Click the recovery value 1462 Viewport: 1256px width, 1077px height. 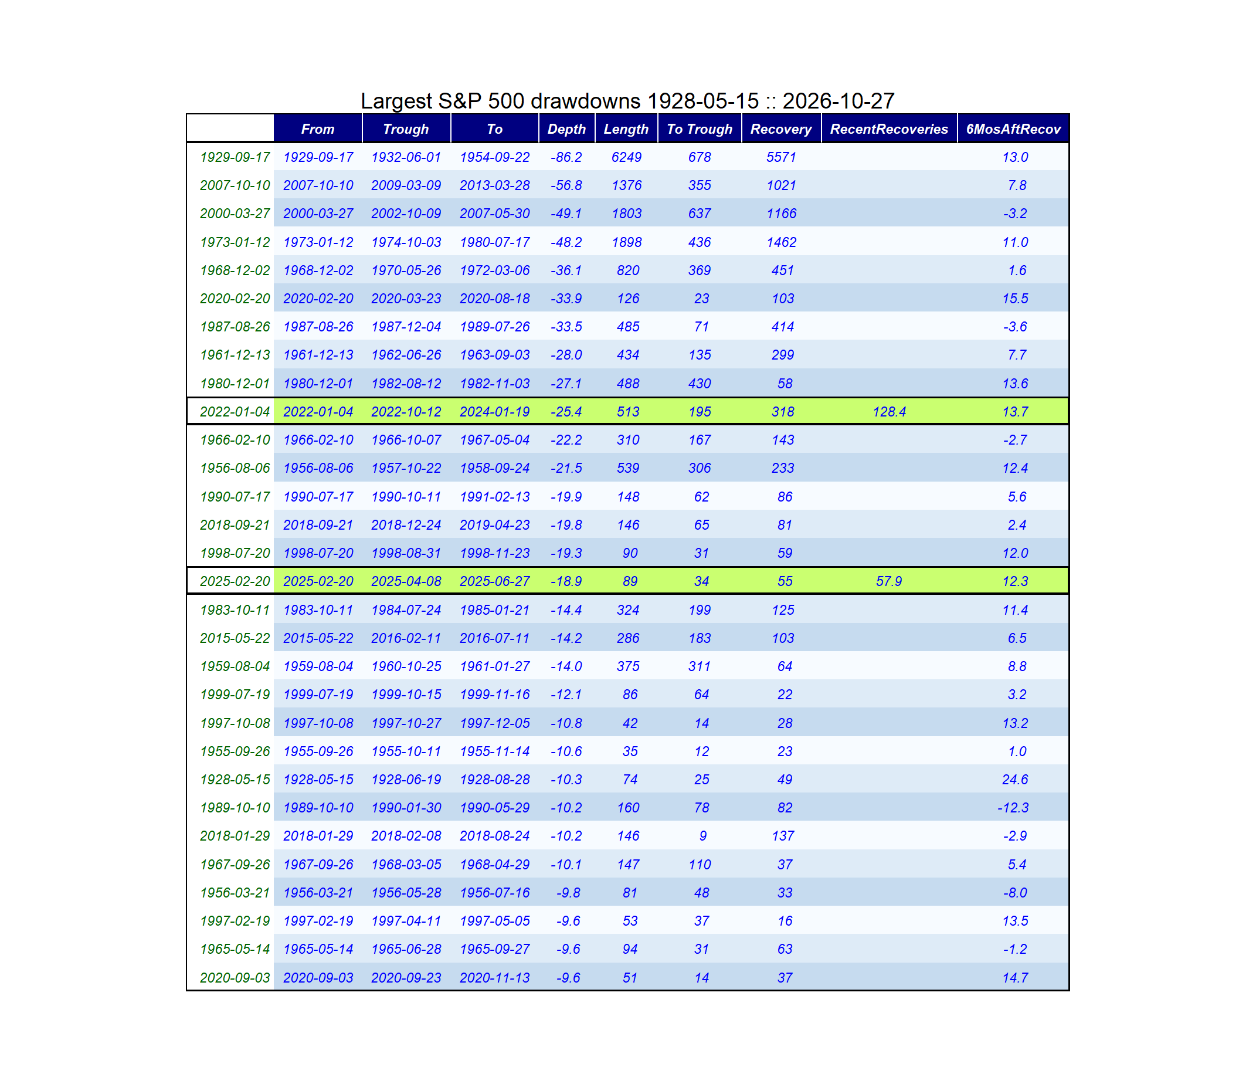pyautogui.click(x=782, y=243)
